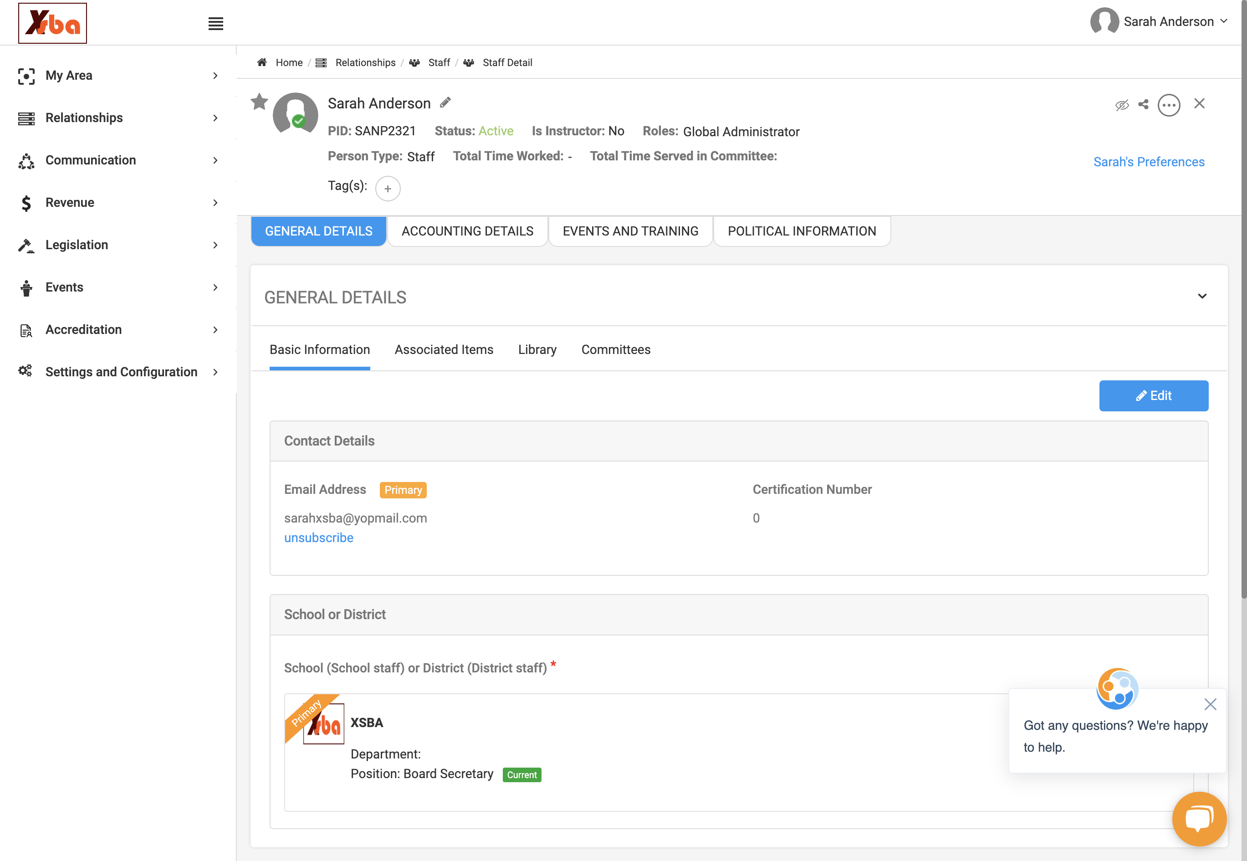
Task: Switch to Associated Items sub-tab
Action: coord(444,349)
